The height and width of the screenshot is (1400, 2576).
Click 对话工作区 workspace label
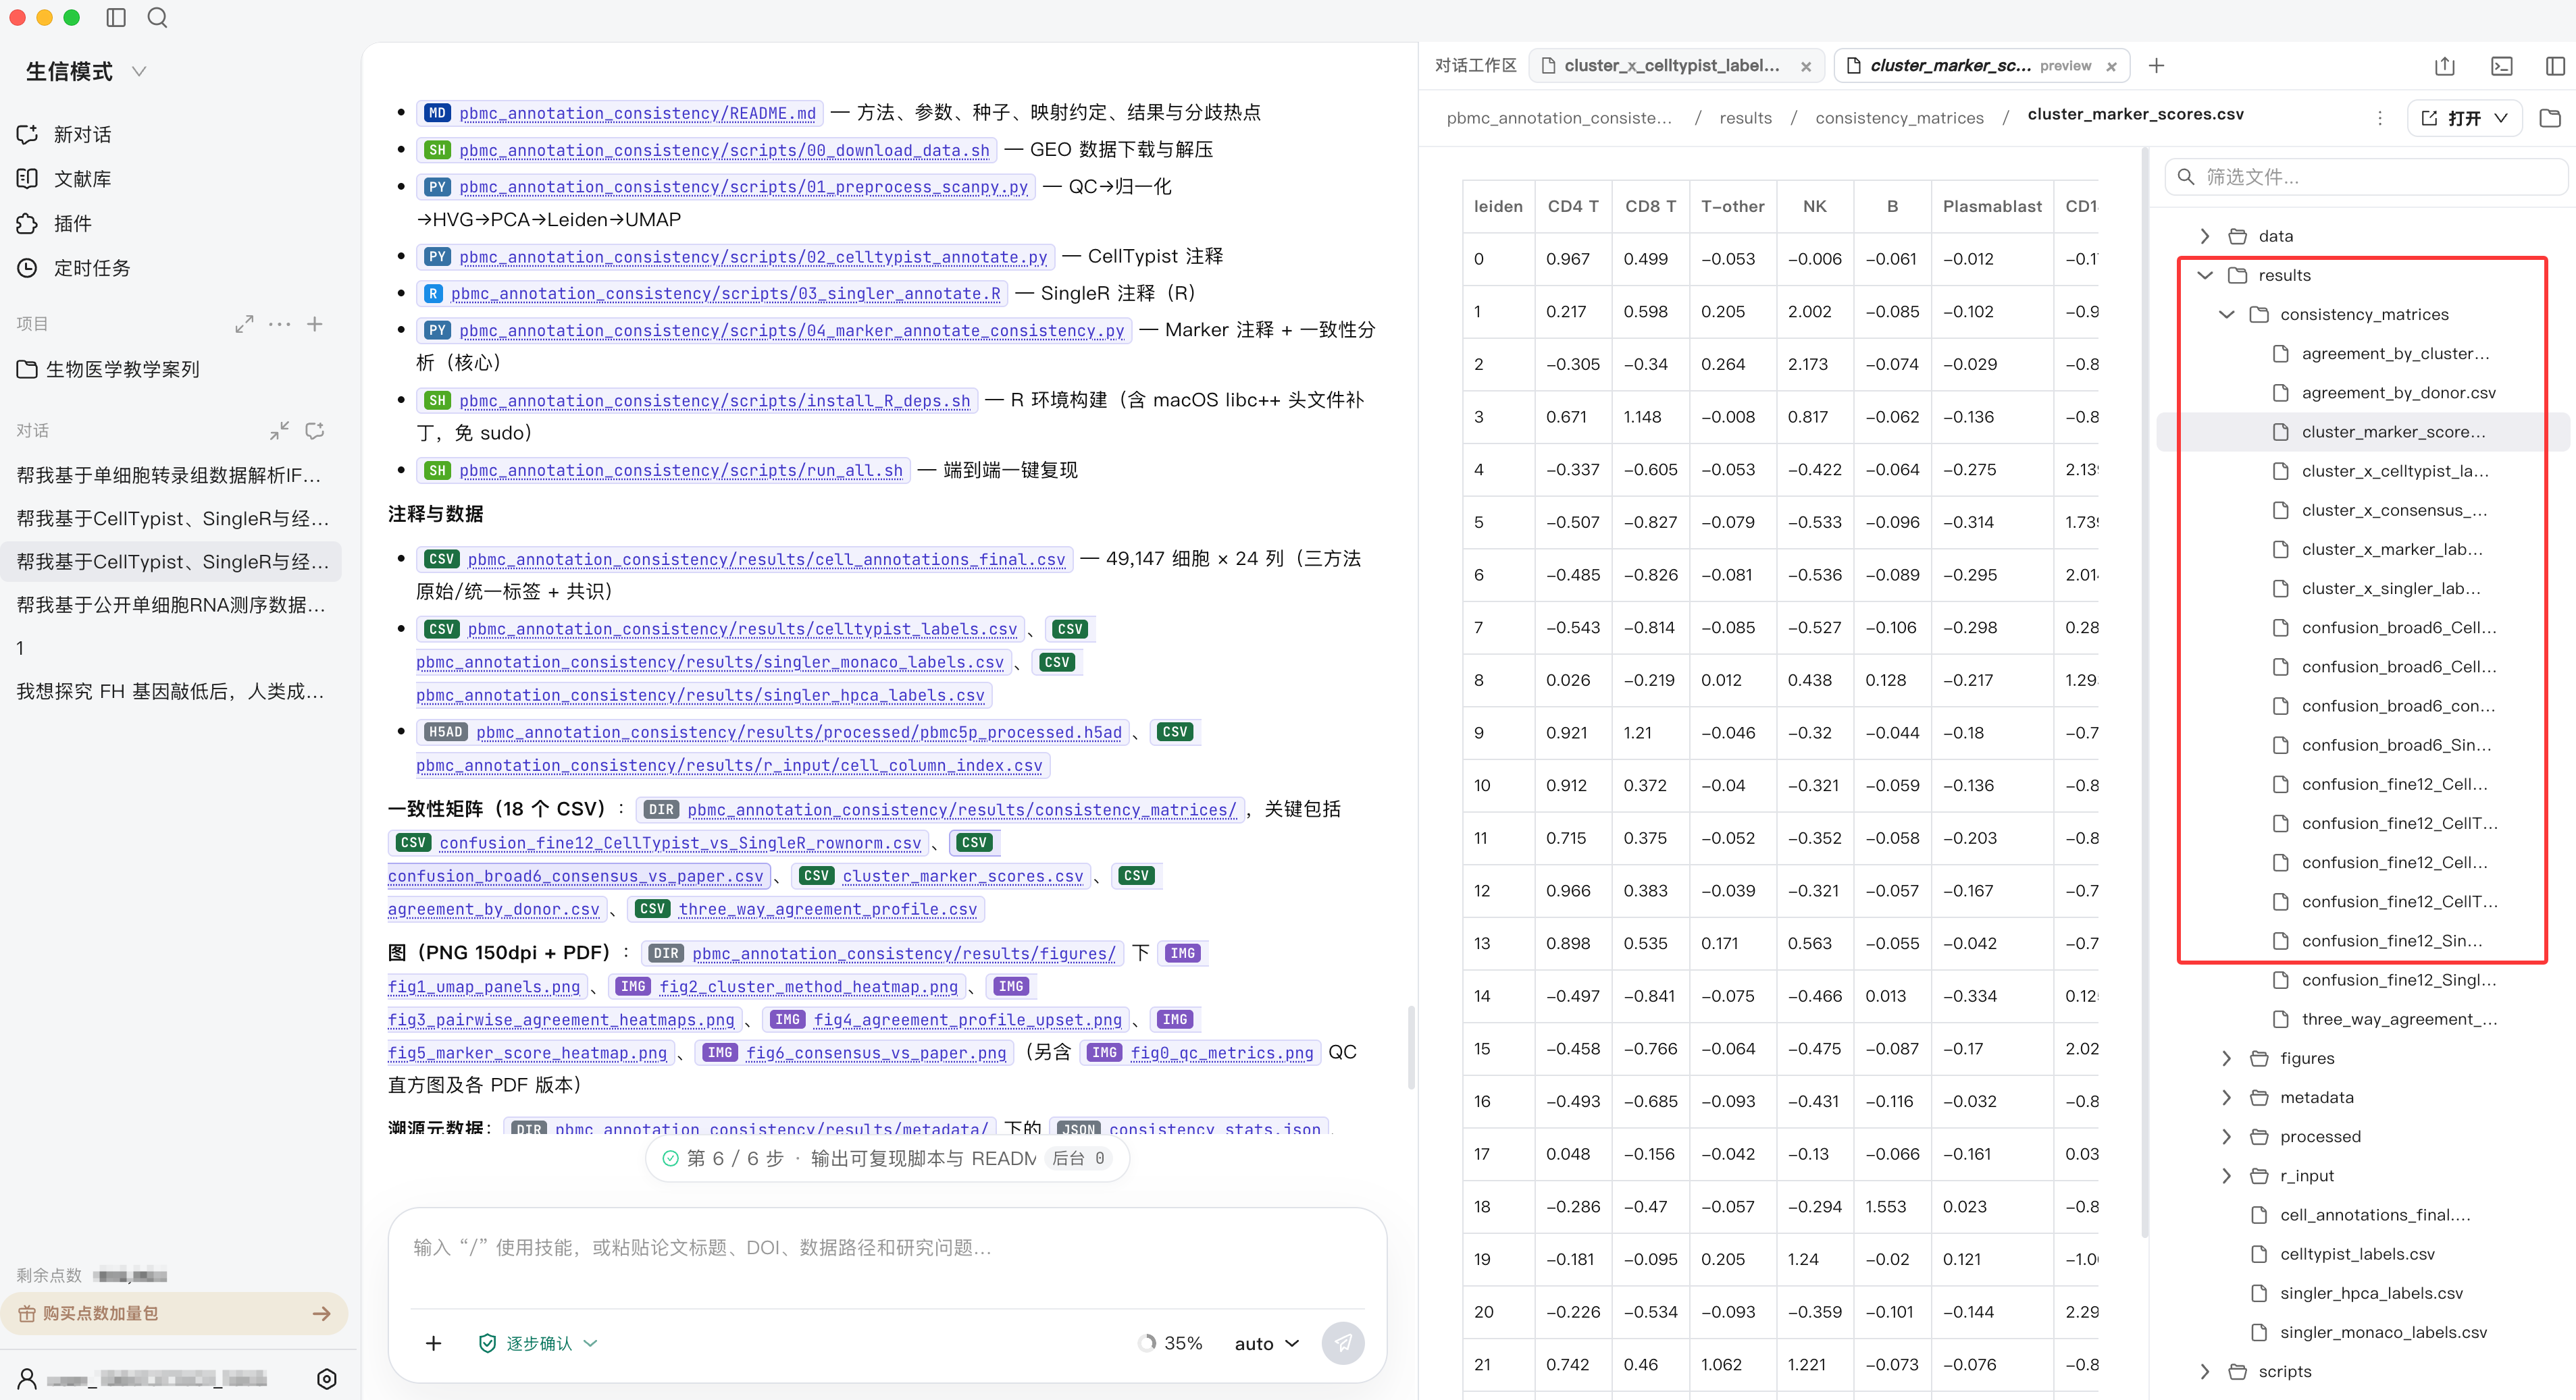1475,66
